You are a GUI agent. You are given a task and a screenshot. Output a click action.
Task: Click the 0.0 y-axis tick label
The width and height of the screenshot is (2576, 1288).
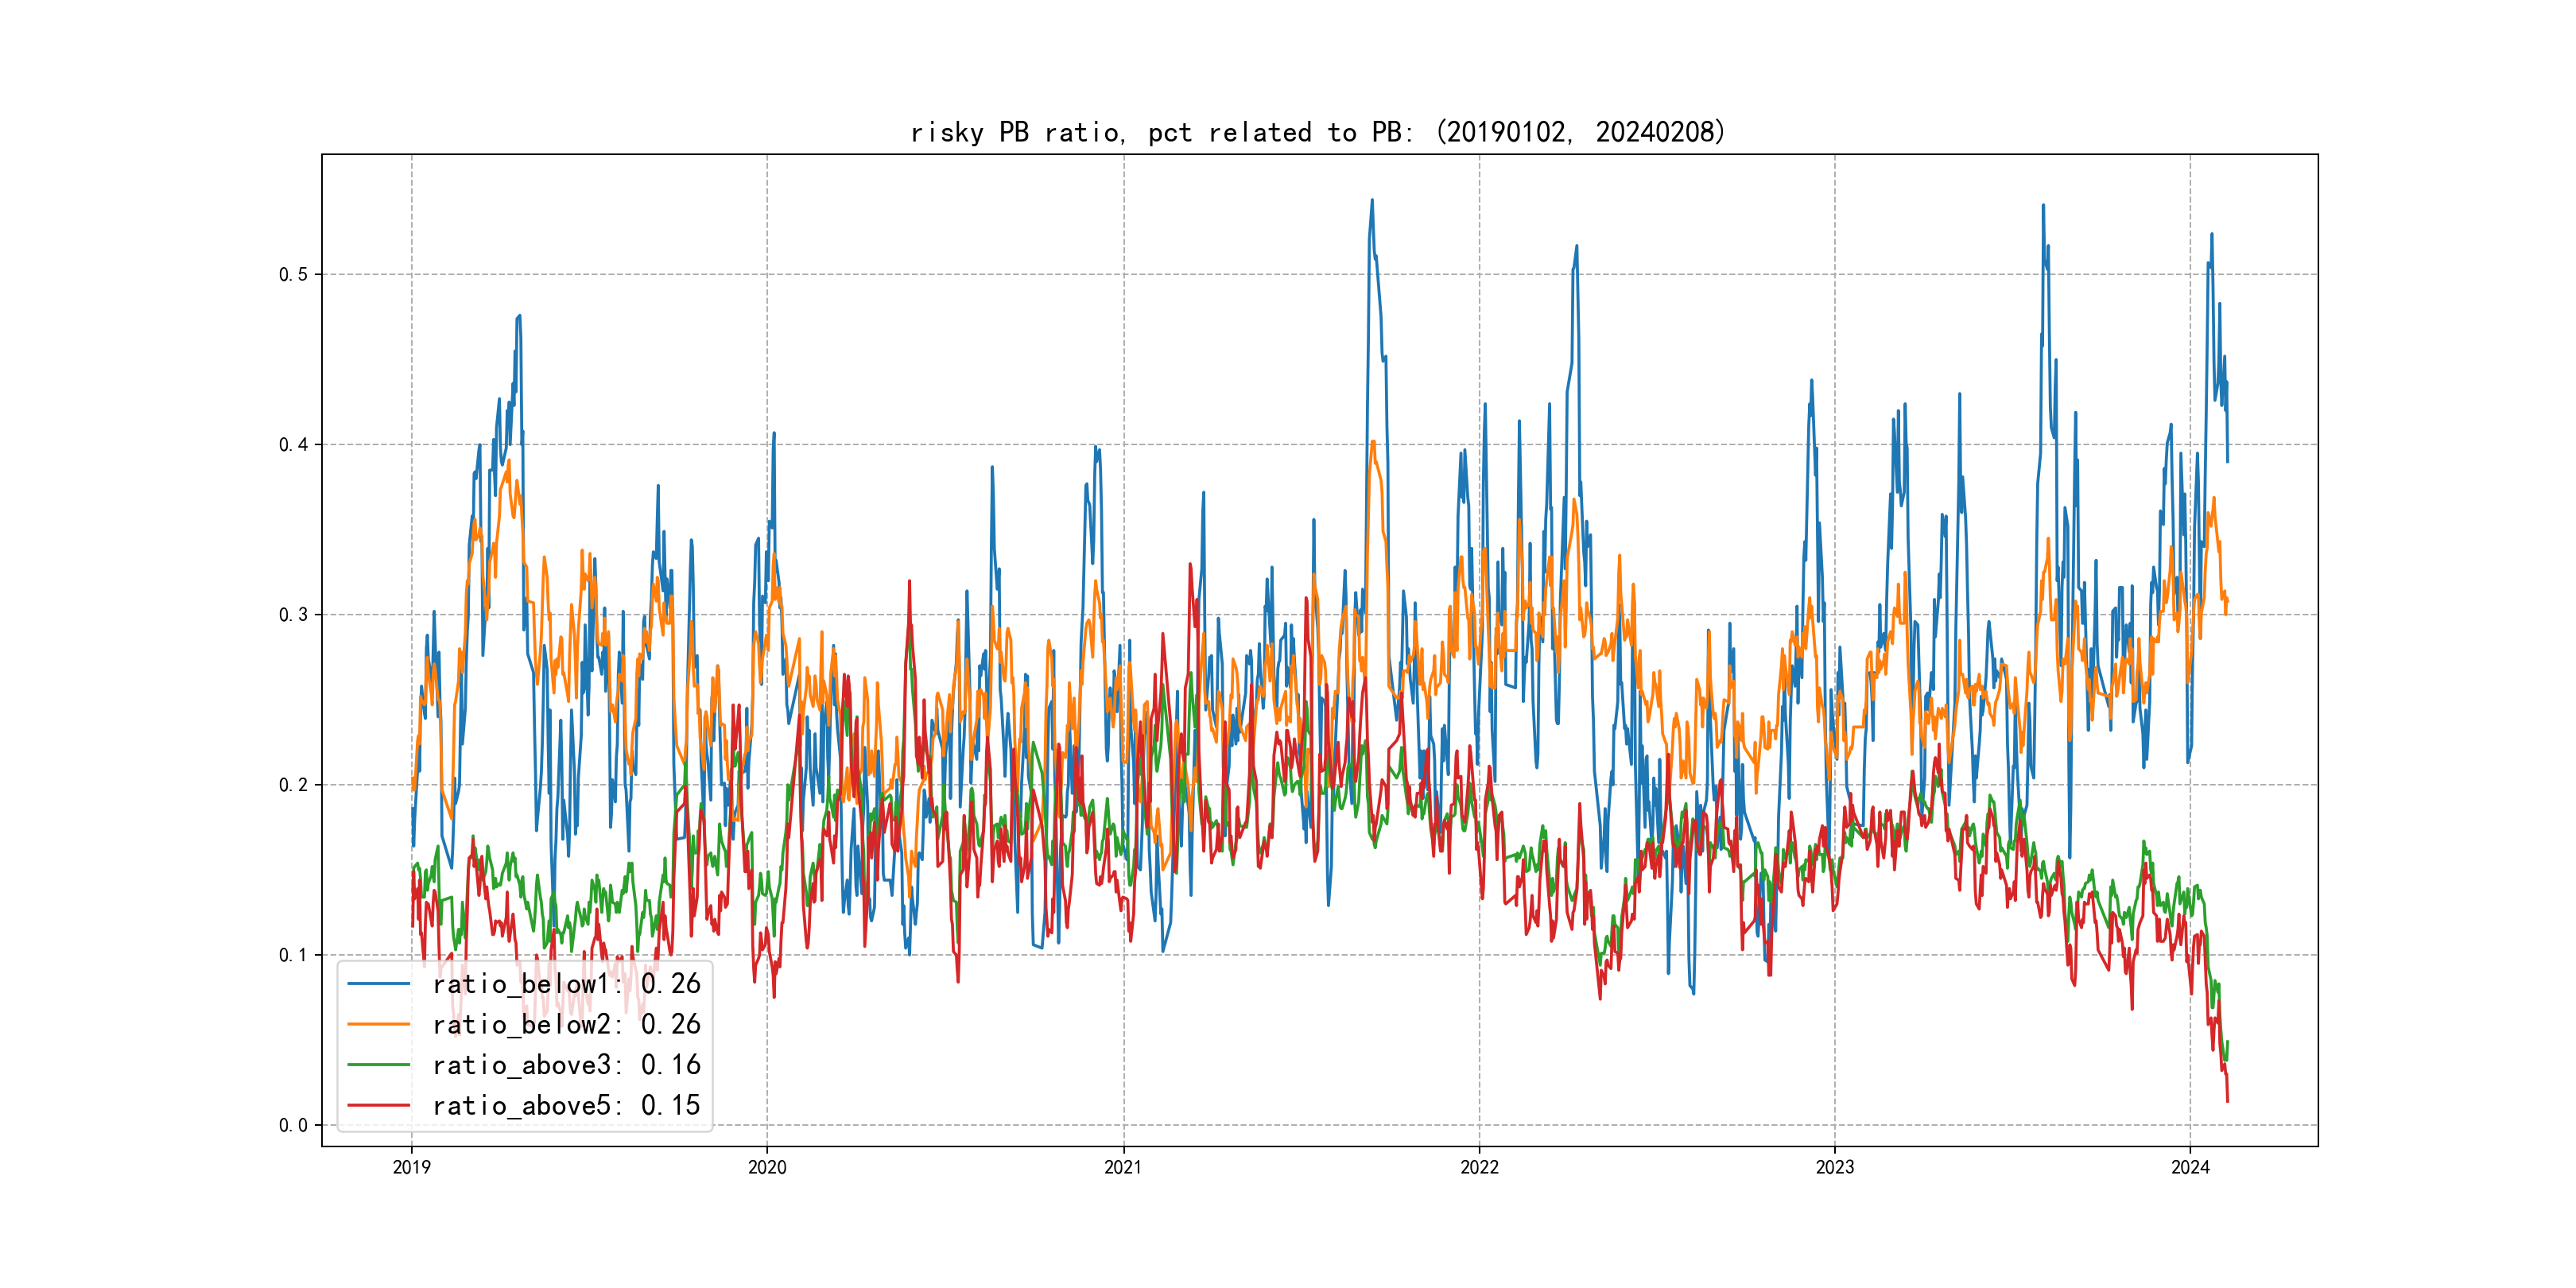pos(293,1125)
